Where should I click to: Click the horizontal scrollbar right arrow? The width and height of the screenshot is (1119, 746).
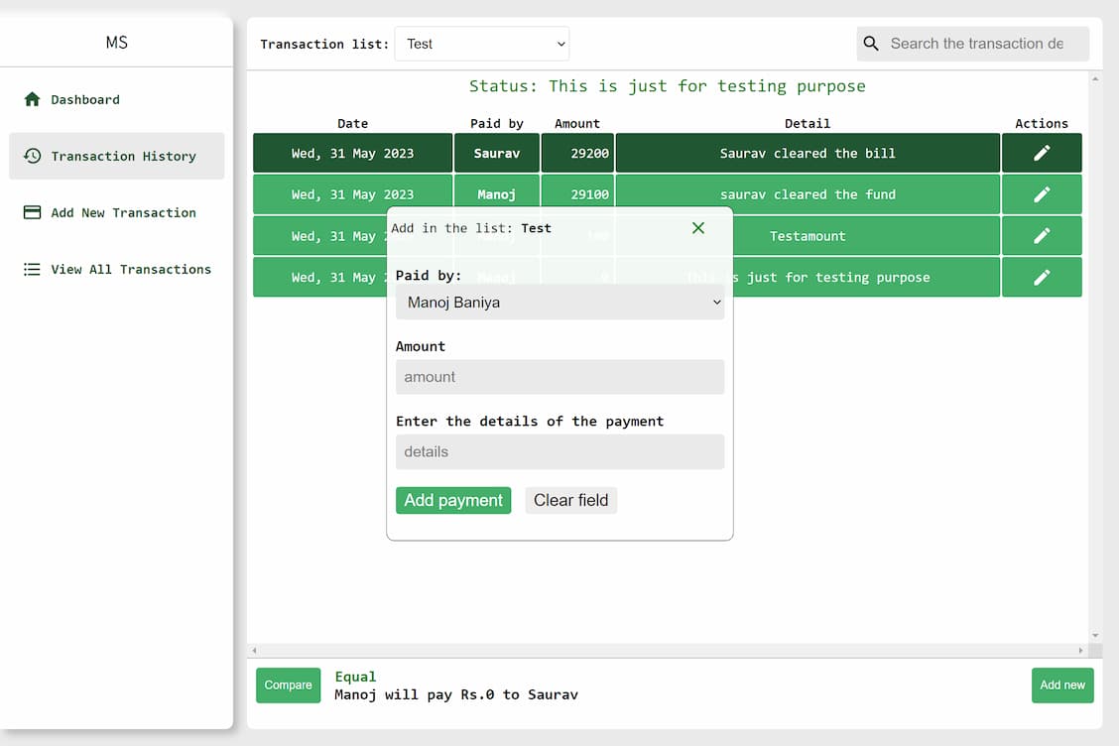(1080, 651)
